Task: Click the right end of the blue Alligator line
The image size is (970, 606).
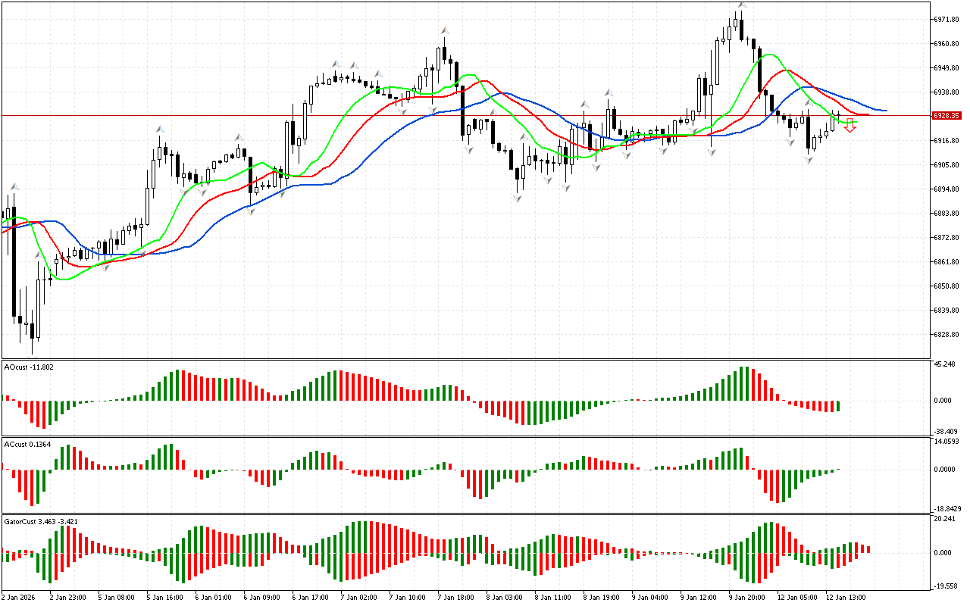Action: tap(885, 111)
